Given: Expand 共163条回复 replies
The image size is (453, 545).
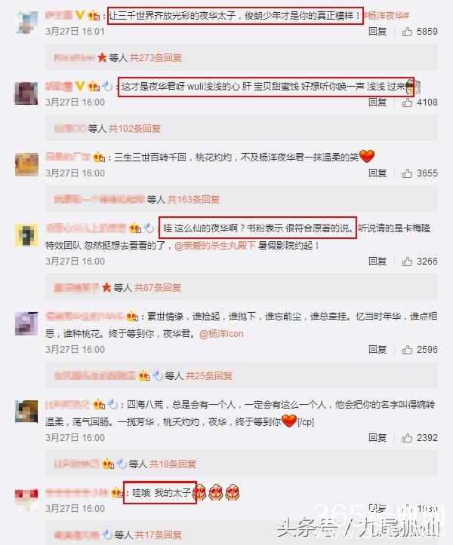Looking at the screenshot, I should point(193,200).
